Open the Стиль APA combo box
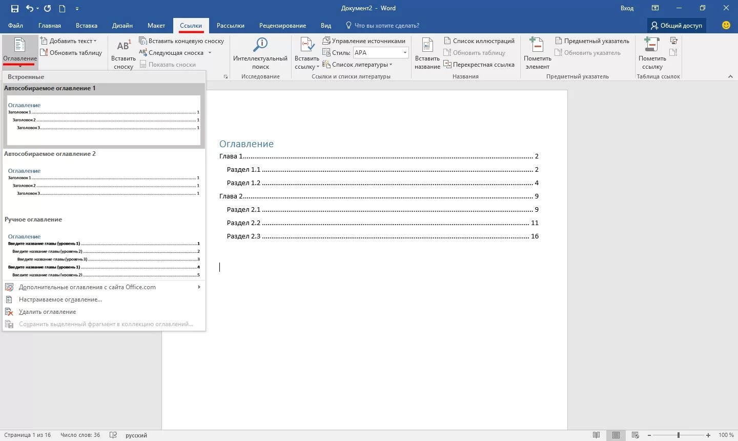 381,53
